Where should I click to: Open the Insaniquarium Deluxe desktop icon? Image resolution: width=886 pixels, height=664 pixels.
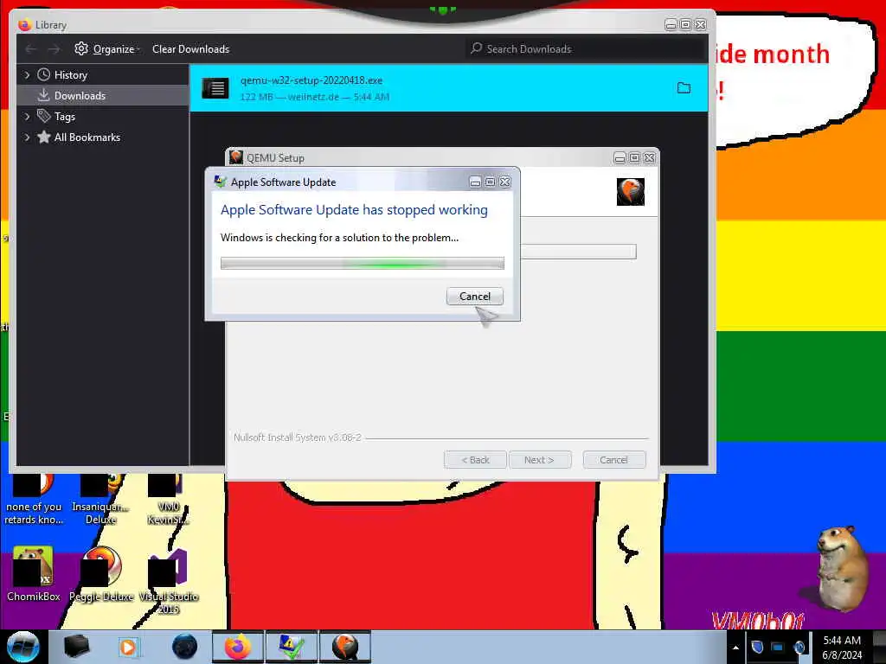(x=100, y=501)
